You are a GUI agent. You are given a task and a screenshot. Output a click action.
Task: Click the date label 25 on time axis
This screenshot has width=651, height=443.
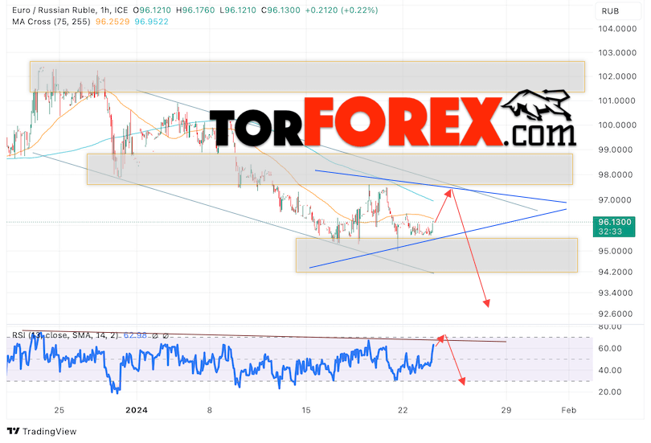[x=59, y=410]
